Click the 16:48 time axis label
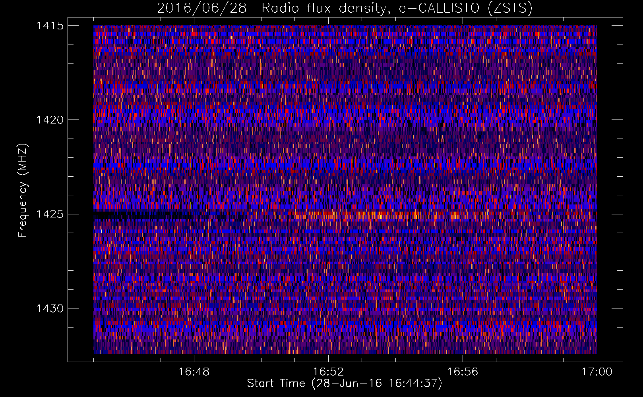The width and height of the screenshot is (643, 397). pos(194,372)
